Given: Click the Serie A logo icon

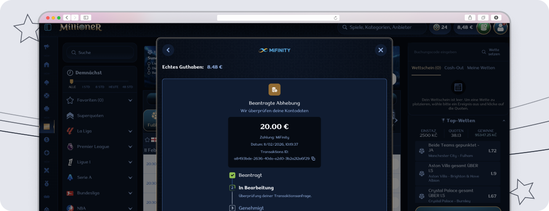Looking at the screenshot, I should pos(70,177).
